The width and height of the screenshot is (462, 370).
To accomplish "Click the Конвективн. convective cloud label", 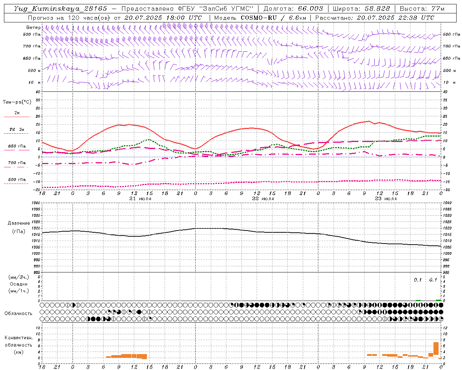I will pos(18,338).
